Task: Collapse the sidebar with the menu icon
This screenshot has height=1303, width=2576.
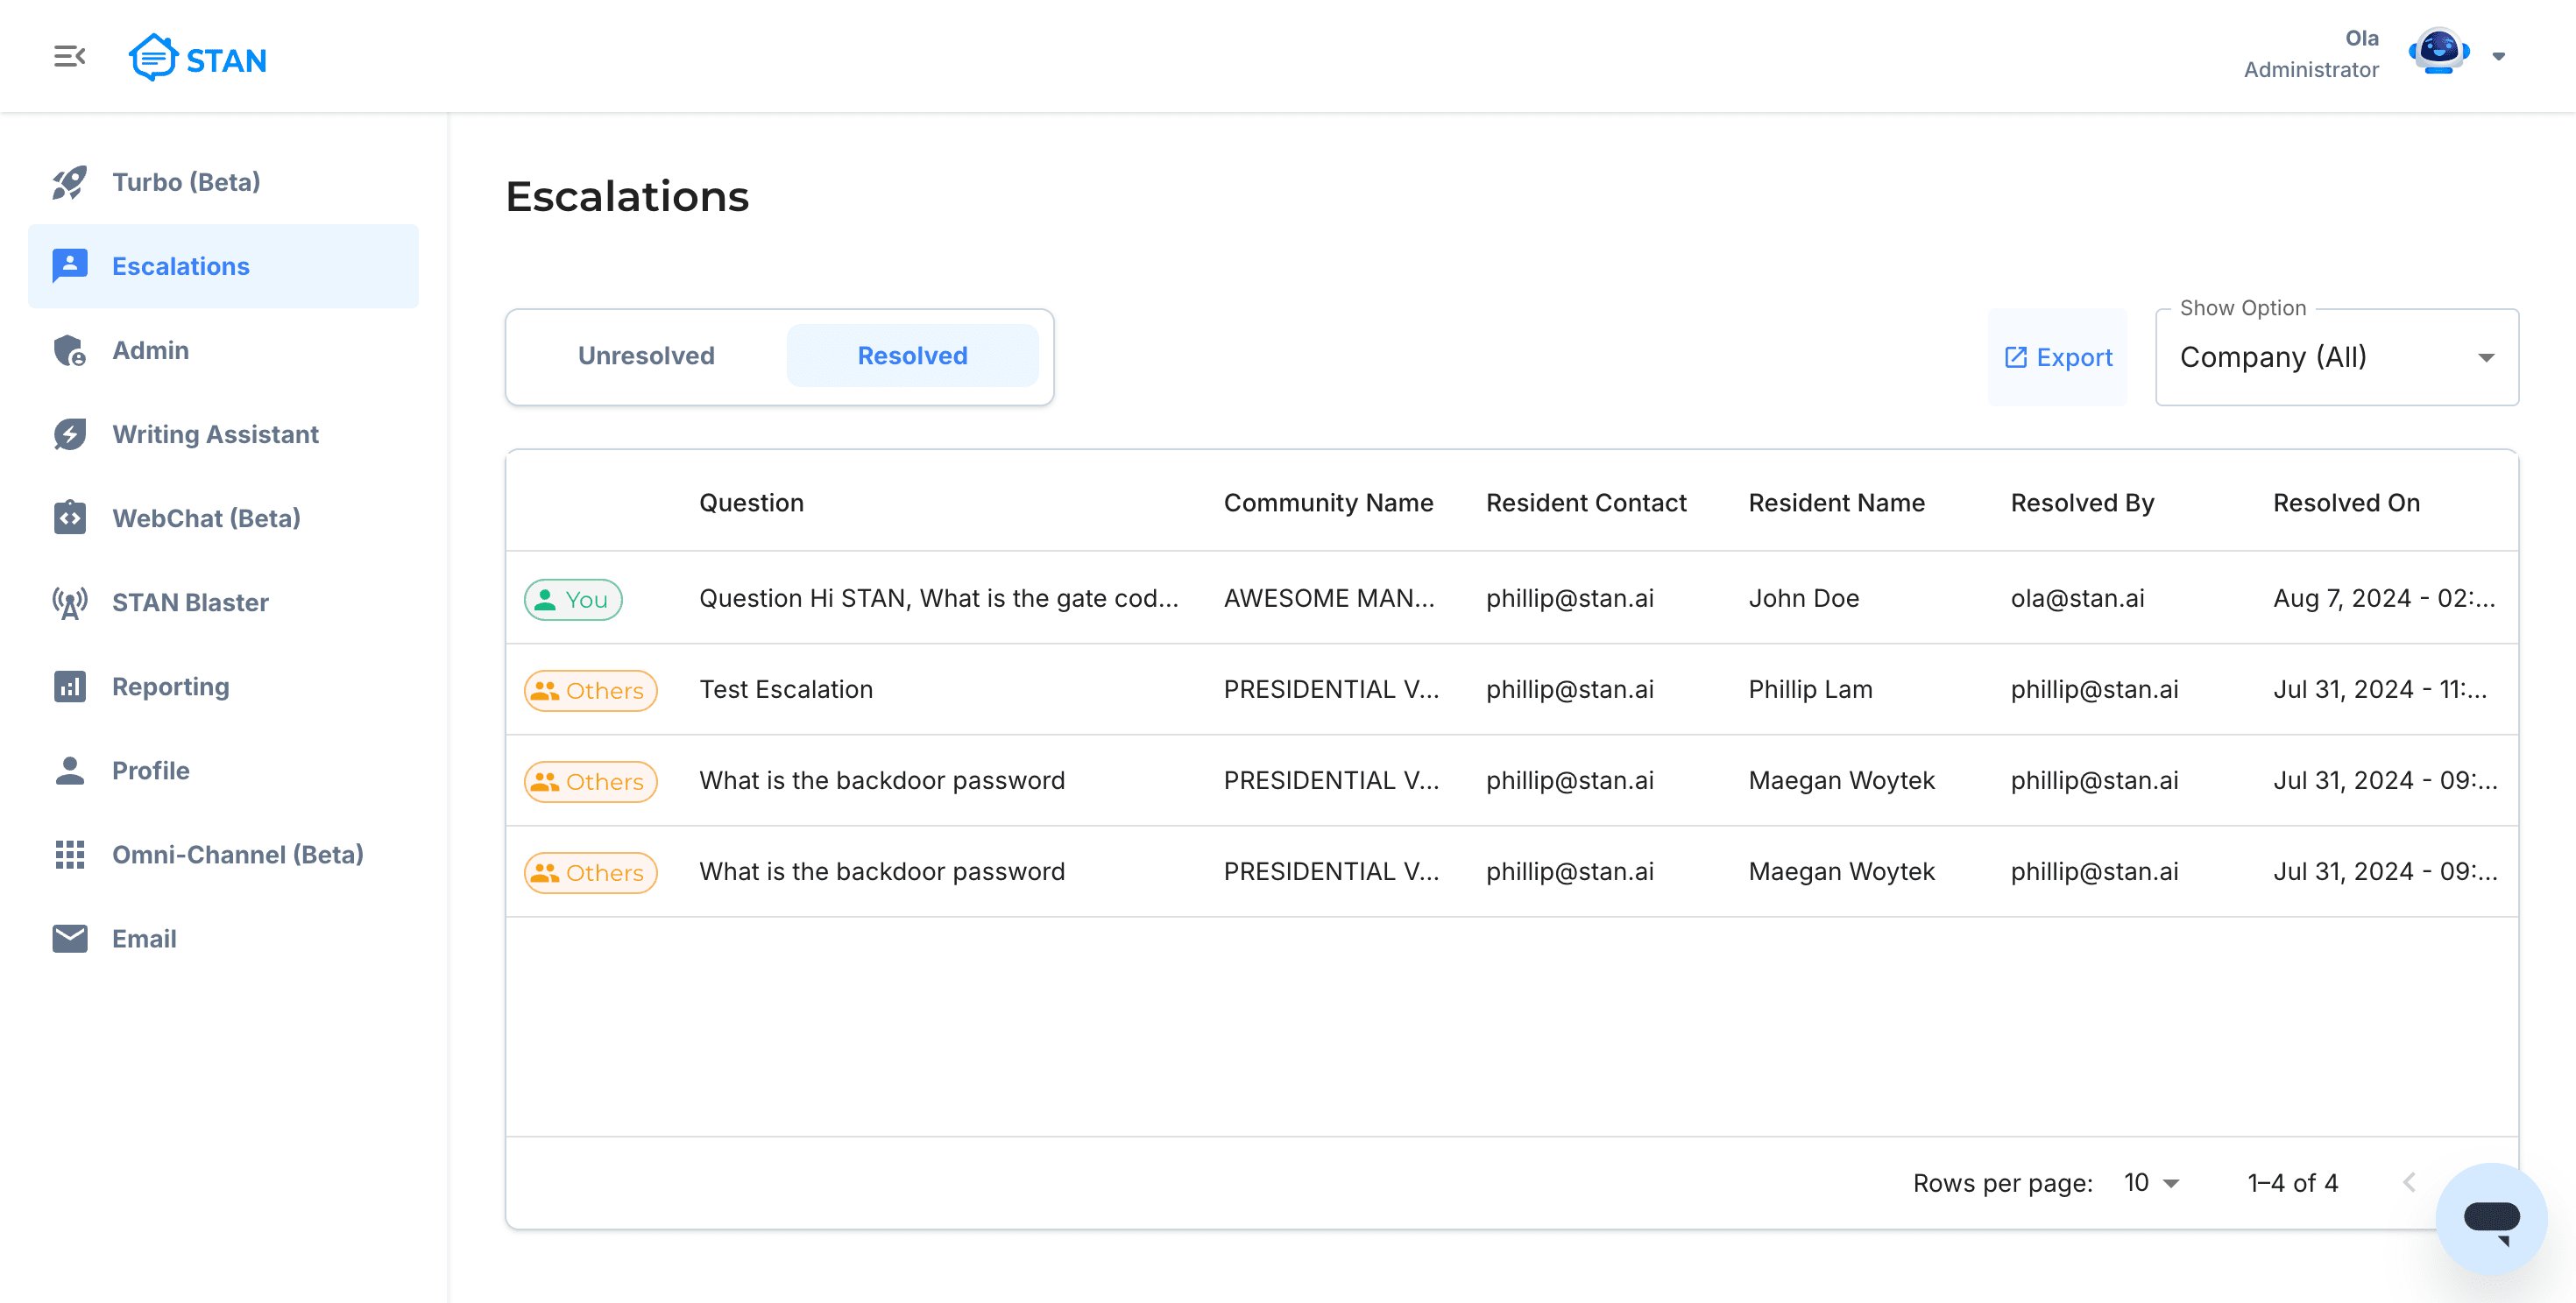Action: click(x=69, y=57)
